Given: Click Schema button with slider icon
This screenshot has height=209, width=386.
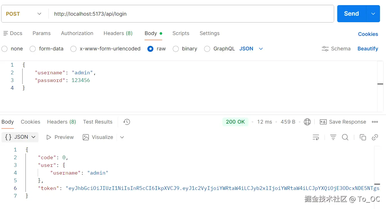Looking at the screenshot, I should [x=336, y=49].
